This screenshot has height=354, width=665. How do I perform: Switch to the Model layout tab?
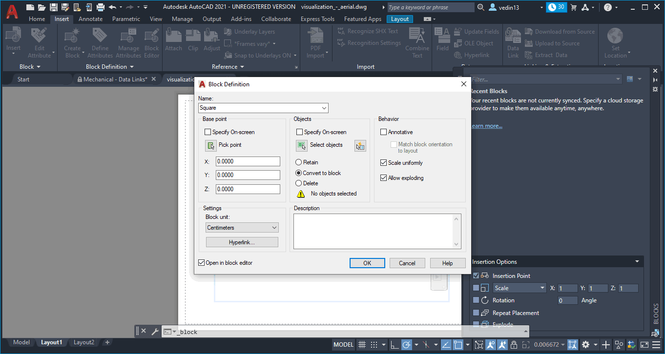[x=21, y=342]
